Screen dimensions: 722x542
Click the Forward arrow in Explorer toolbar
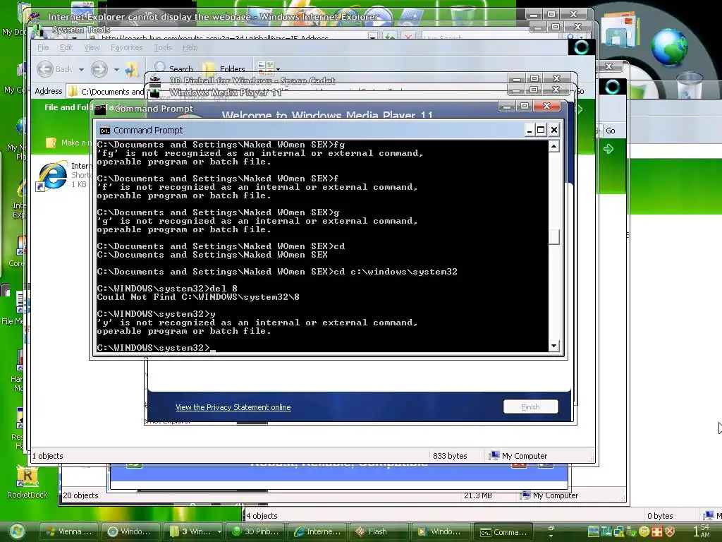[x=99, y=69]
